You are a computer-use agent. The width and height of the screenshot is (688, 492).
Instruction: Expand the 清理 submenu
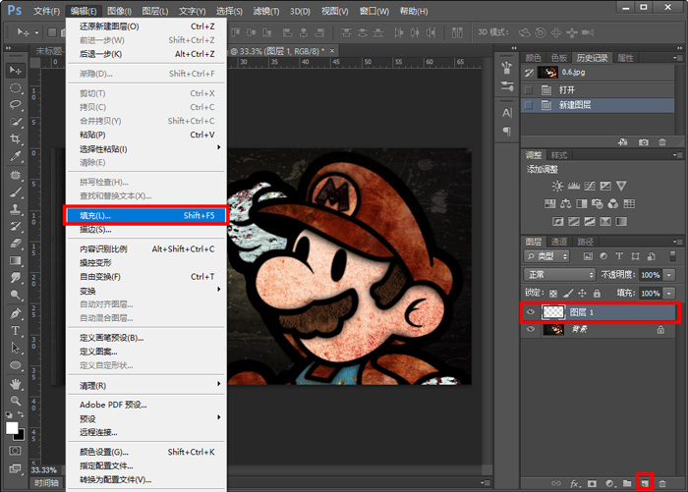(x=146, y=385)
